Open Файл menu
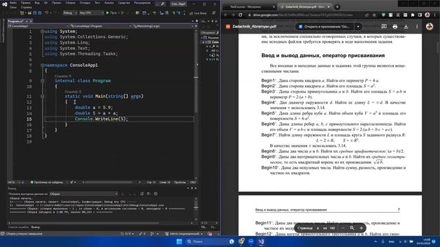Viewport: 440px width, 247px height. (13, 3)
